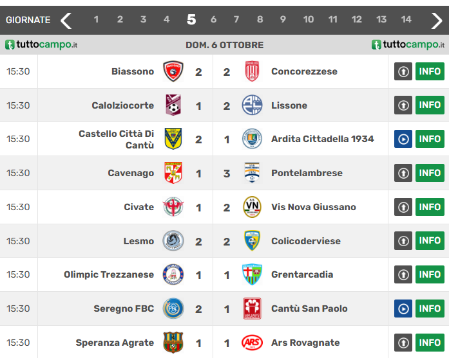
Task: Click the Concorezzese team crest
Action: 252,71
